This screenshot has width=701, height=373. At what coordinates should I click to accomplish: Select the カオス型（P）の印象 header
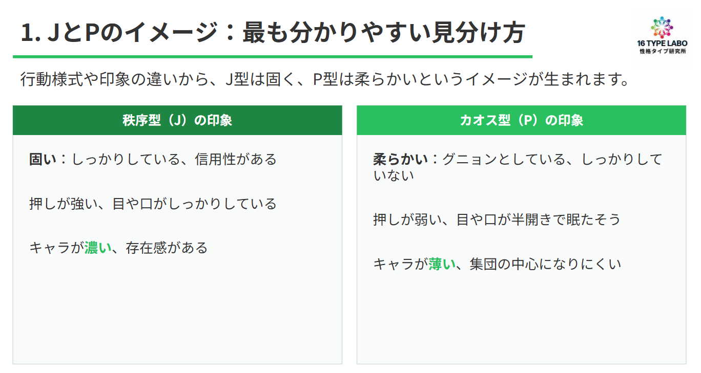point(521,120)
